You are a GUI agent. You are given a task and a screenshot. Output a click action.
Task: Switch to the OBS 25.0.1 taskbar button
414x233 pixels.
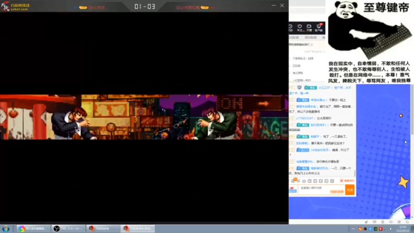(x=68, y=229)
